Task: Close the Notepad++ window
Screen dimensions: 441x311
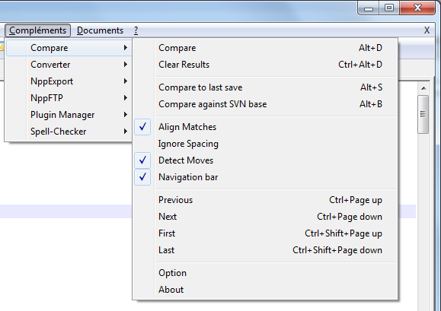Action: 417,8
